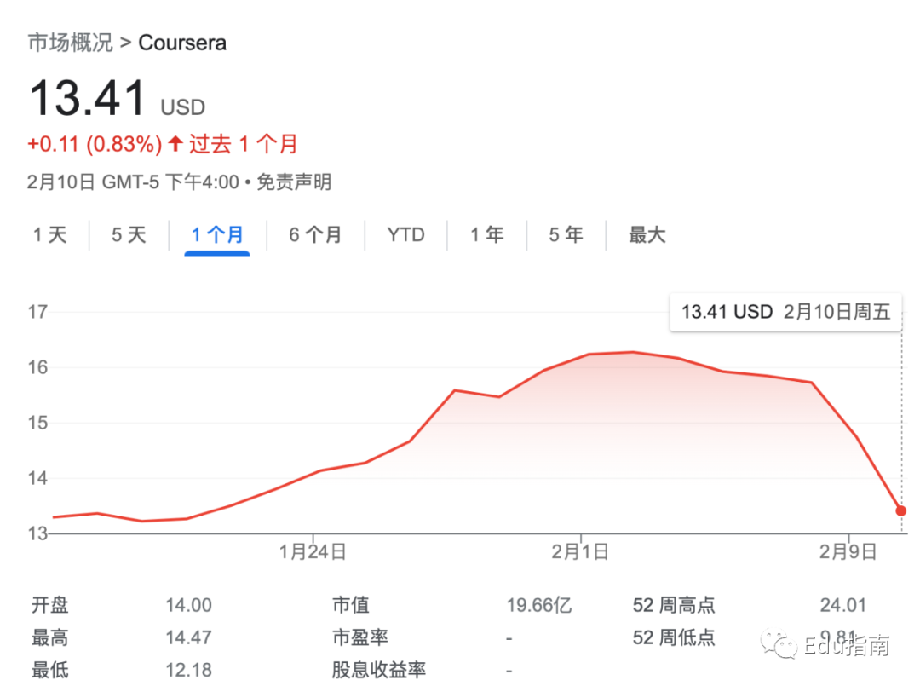
Task: Click the main price 13.41
Action: (x=88, y=97)
